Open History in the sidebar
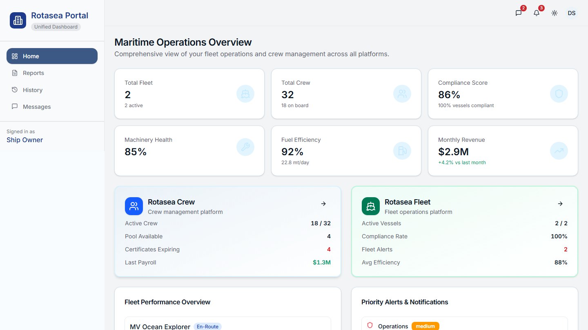Screen dimensions: 588x330 coord(52,90)
